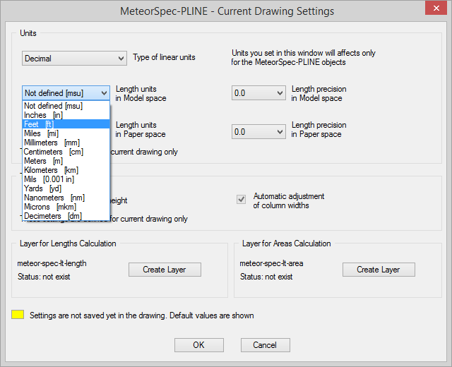Select Decimeters [dm] option
This screenshot has width=452, height=367.
[66, 216]
